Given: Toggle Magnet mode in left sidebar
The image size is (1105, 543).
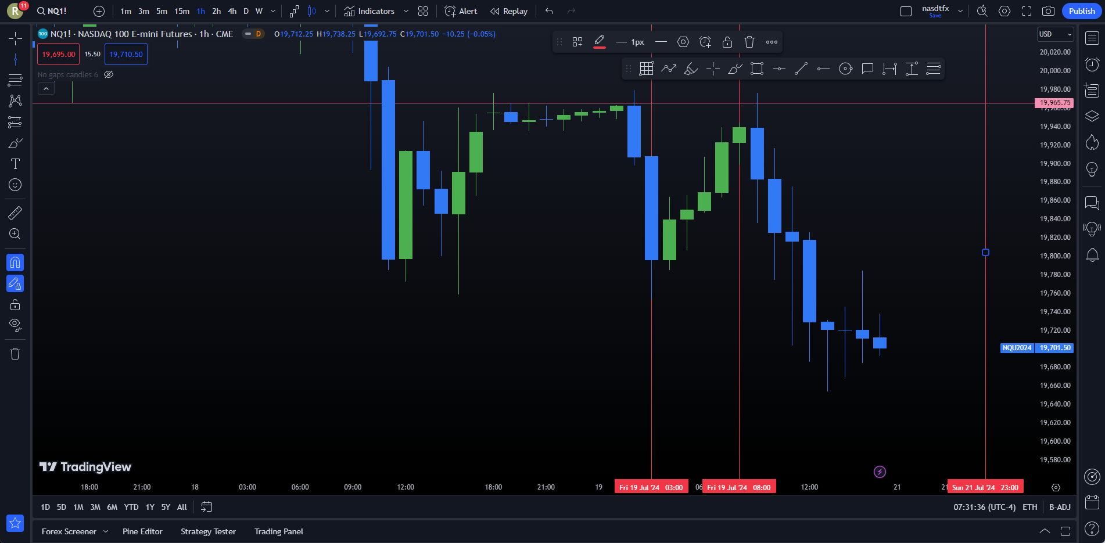Looking at the screenshot, I should pyautogui.click(x=15, y=262).
